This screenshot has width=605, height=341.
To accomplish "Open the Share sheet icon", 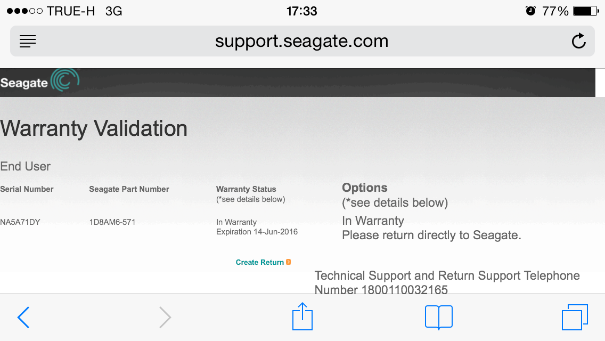I will tap(302, 316).
